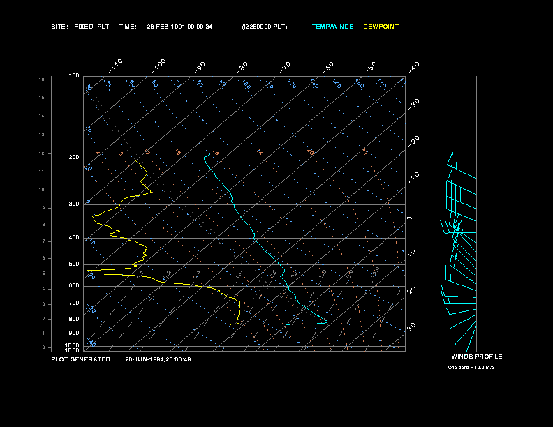Click the One barb = 10.0 m/s note
The image size is (553, 427).
(471, 368)
